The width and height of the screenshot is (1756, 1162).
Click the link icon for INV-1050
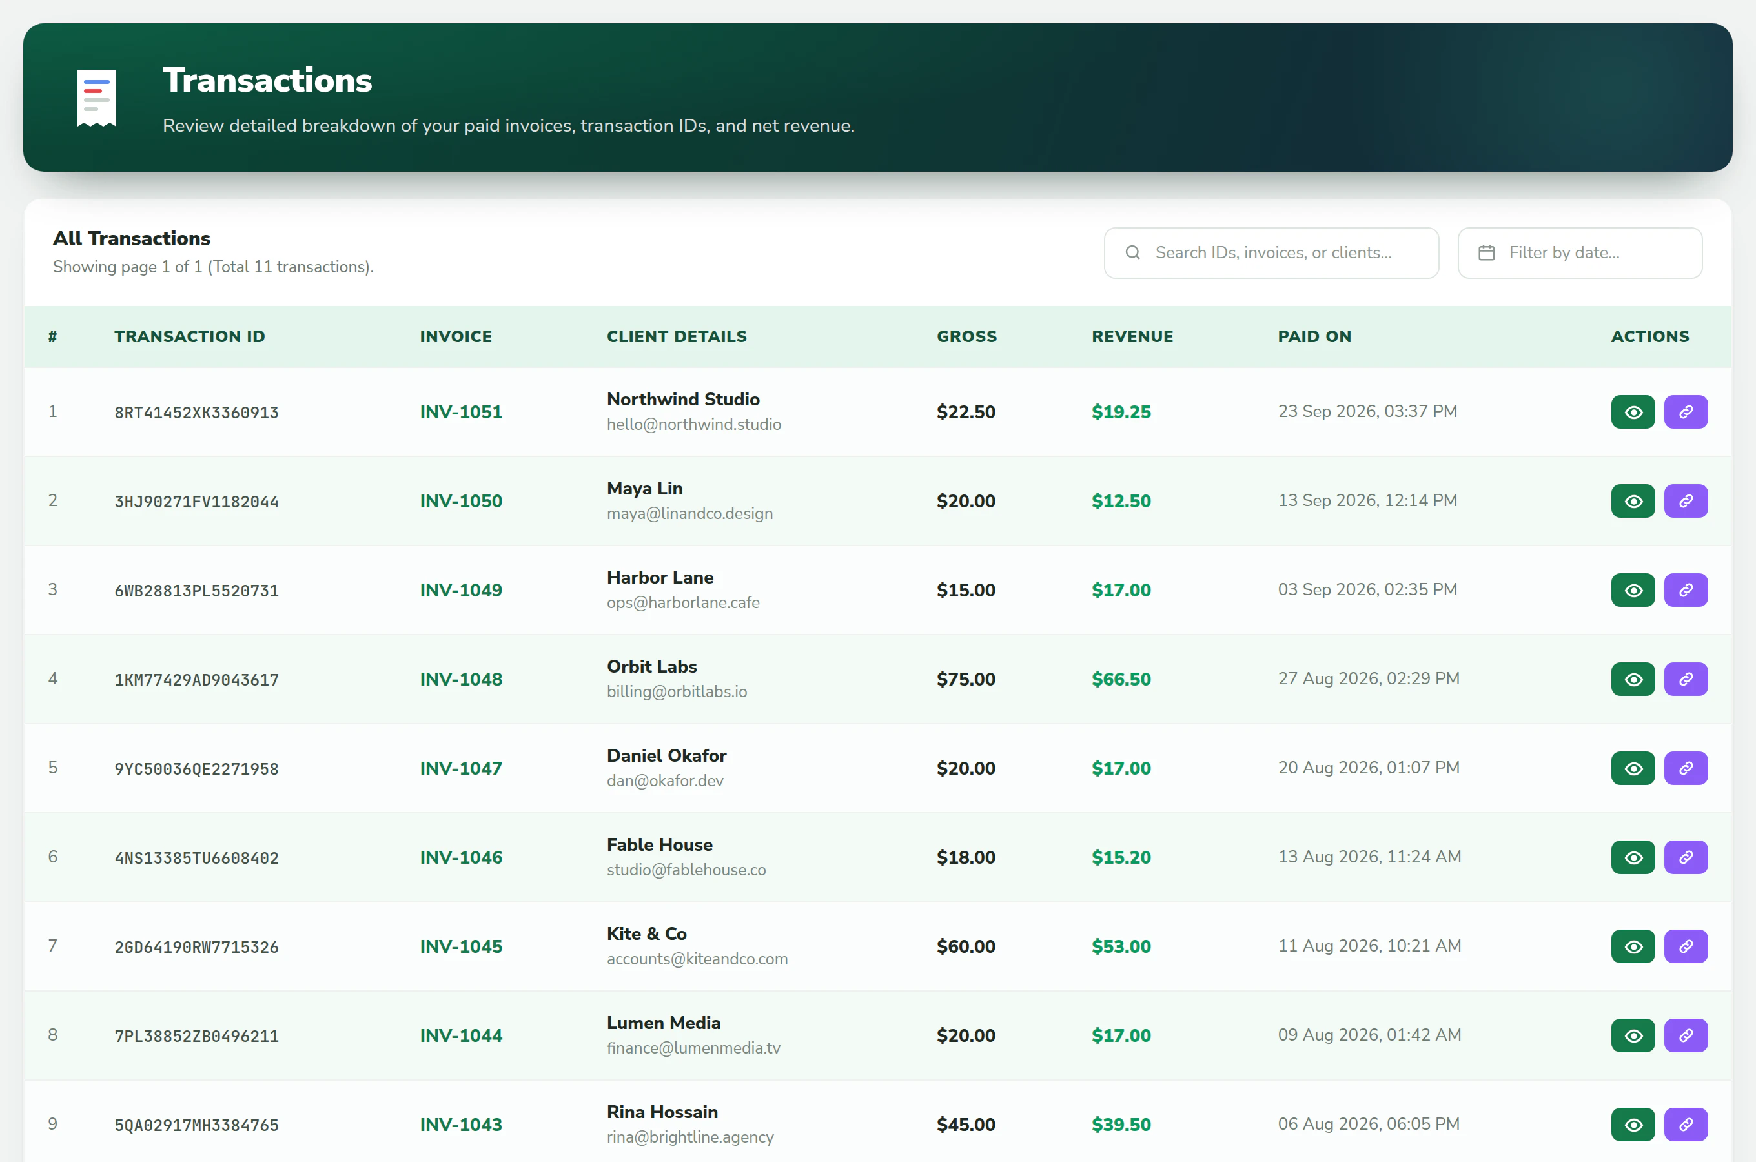tap(1686, 501)
